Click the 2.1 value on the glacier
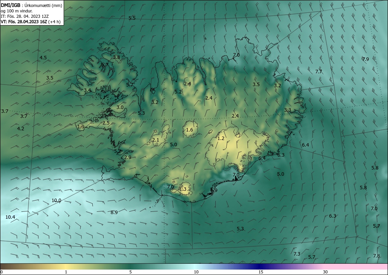 pyautogui.click(x=156, y=140)
